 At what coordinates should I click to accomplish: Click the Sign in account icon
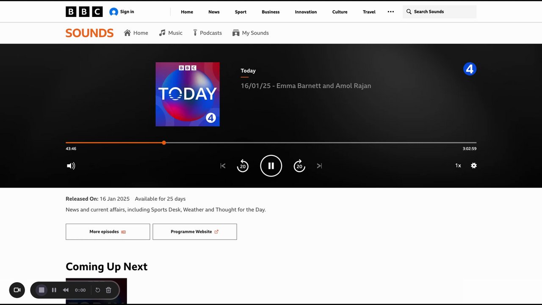coord(113,12)
